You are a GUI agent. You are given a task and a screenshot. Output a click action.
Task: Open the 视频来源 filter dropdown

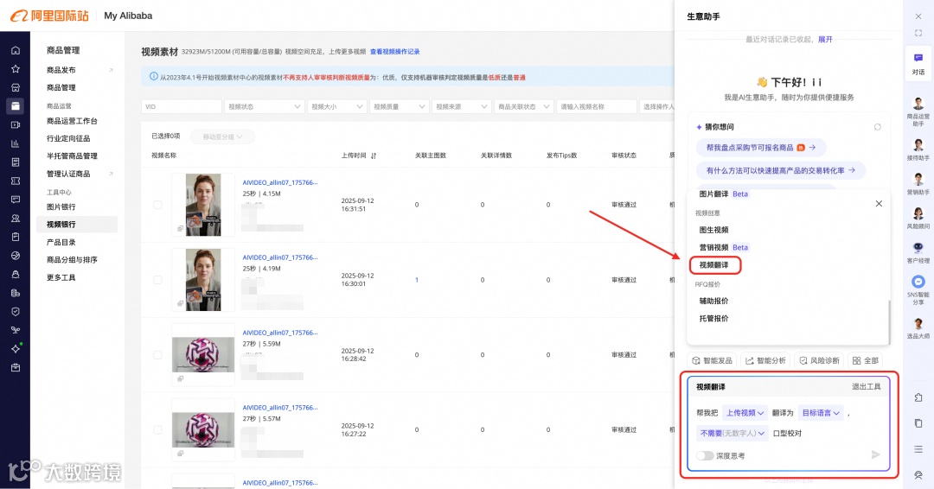click(x=460, y=106)
